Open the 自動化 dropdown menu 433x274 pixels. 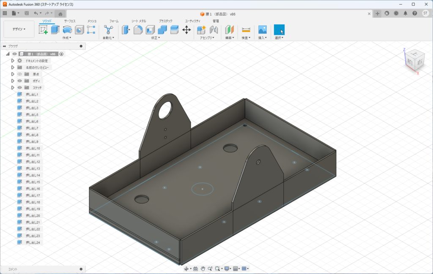pyautogui.click(x=108, y=38)
